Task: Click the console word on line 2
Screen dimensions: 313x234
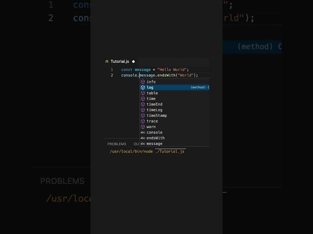Action: (x=129, y=75)
